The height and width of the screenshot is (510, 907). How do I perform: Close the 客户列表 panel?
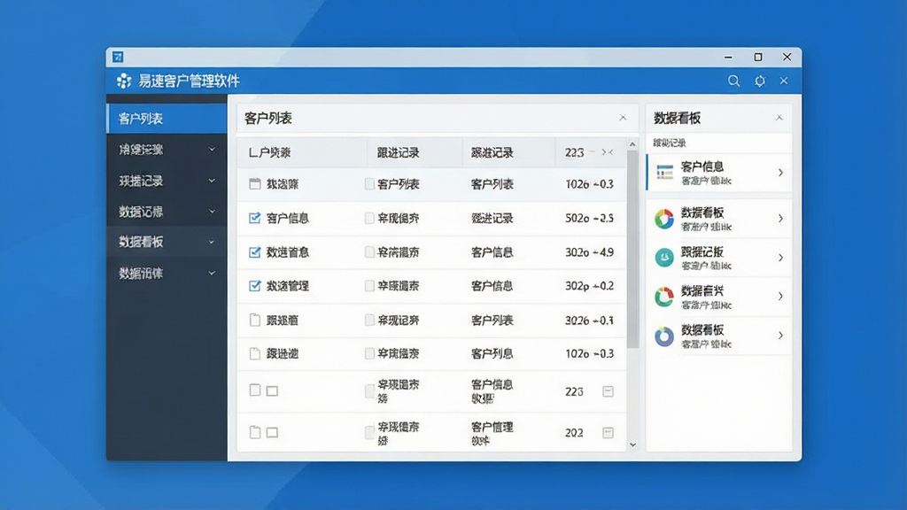[623, 118]
